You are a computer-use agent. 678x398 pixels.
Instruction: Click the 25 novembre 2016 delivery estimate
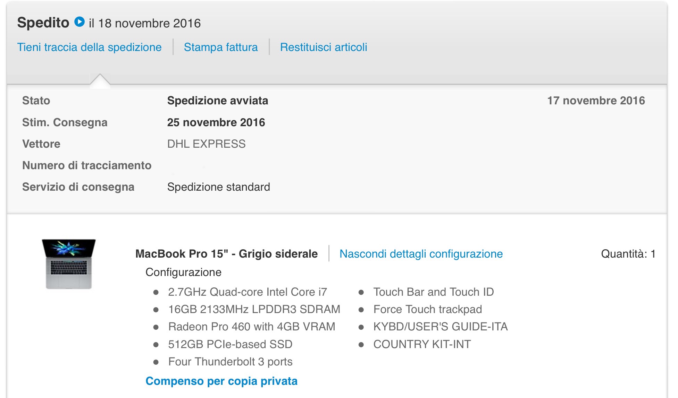216,122
